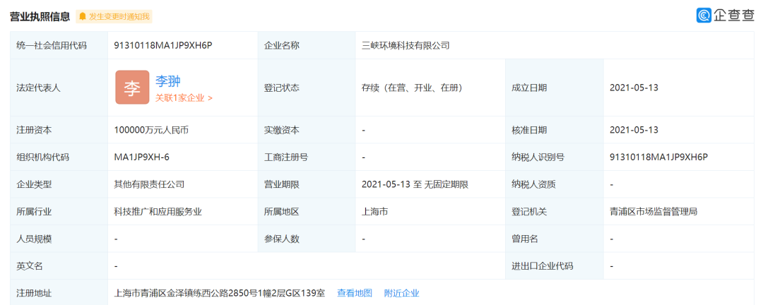Screen dimensions: 763x305
Task: Click company name 三峡环境科技有限公司
Action: pyautogui.click(x=406, y=45)
